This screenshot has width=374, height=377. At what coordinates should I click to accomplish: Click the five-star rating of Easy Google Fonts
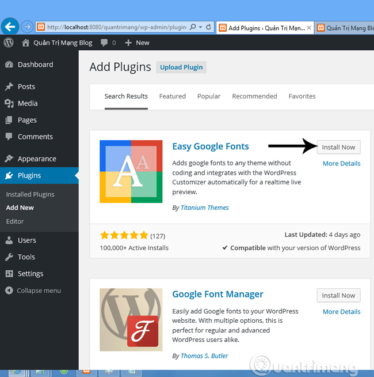124,235
